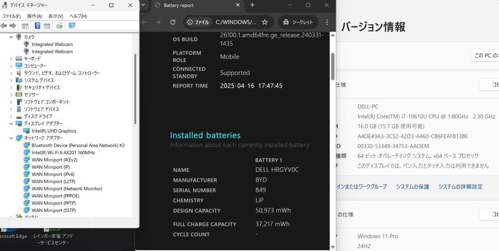The width and height of the screenshot is (499, 251).
Task: Click the update driver icon with green arrow
Action: (59, 26)
